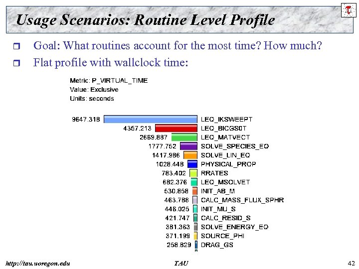
Task: Click the blue PHYSICAL_PROP bar
Action: point(192,164)
